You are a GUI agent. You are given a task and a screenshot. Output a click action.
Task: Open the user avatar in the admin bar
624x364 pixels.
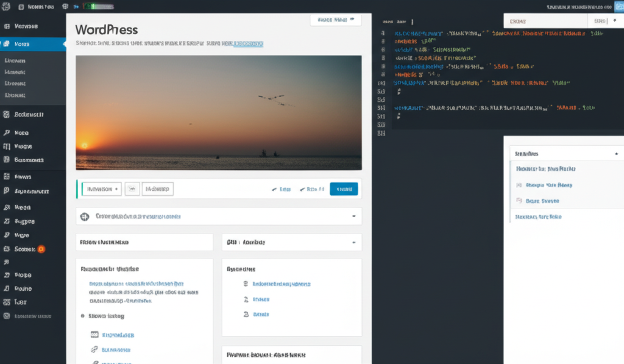[620, 6]
